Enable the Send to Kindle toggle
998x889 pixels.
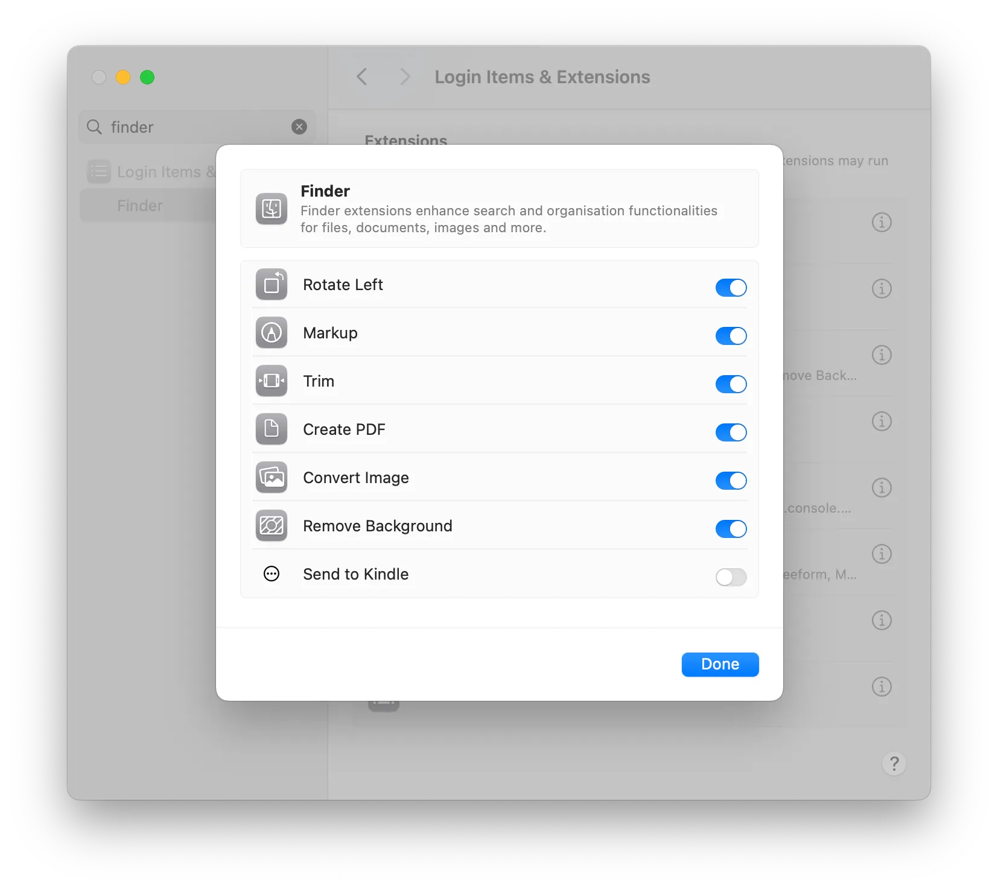point(731,577)
